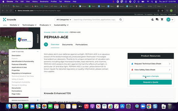Click Request Technical Data Sheet

point(150,64)
